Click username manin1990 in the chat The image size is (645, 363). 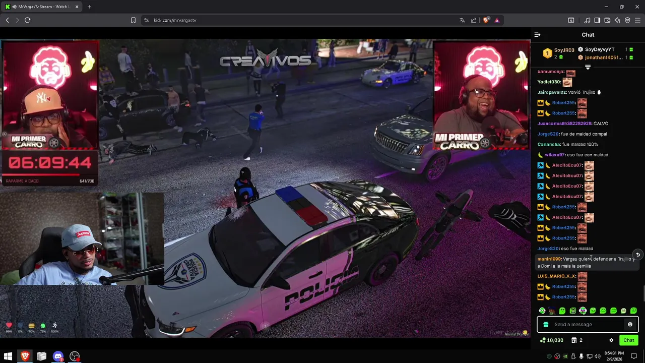tap(549, 259)
